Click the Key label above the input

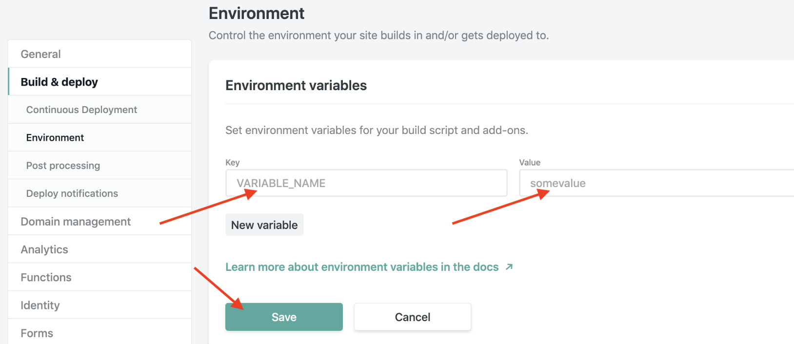pyautogui.click(x=233, y=163)
